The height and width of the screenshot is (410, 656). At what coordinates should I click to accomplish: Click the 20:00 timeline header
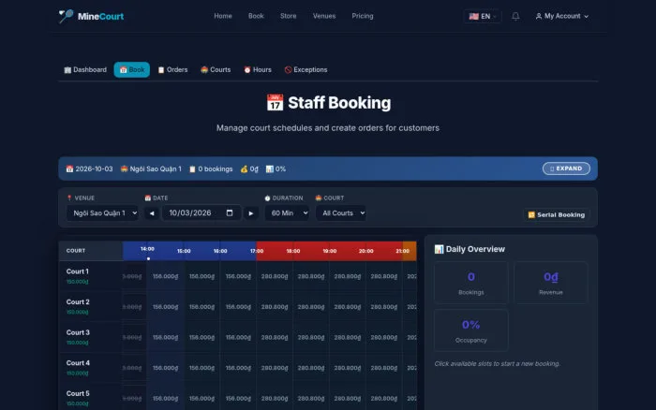(x=365, y=251)
